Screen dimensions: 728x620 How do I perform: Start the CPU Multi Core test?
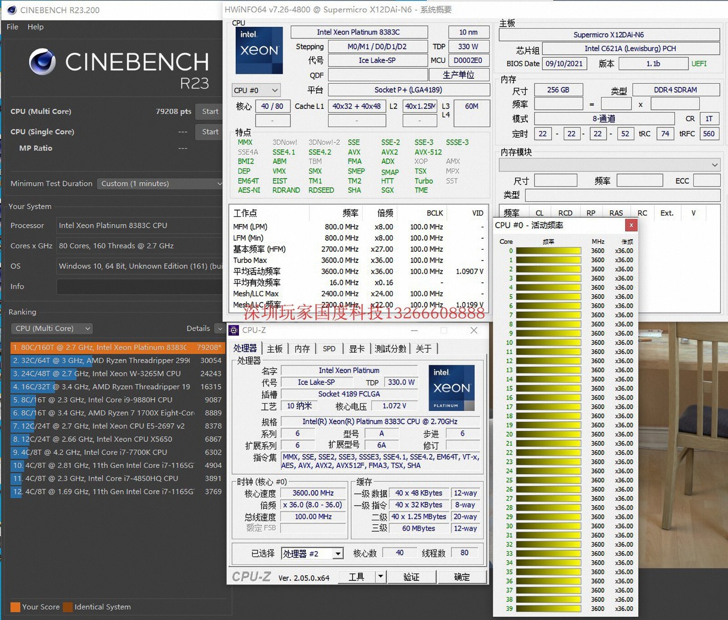210,112
